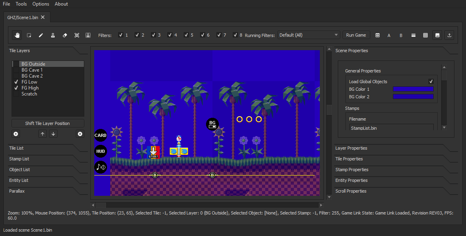
Task: Open the About menu
Action: coord(61,4)
